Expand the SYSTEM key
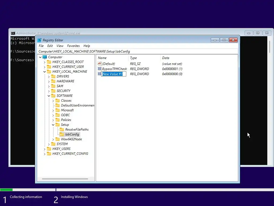The width and height of the screenshot is (274, 206). click(49, 144)
